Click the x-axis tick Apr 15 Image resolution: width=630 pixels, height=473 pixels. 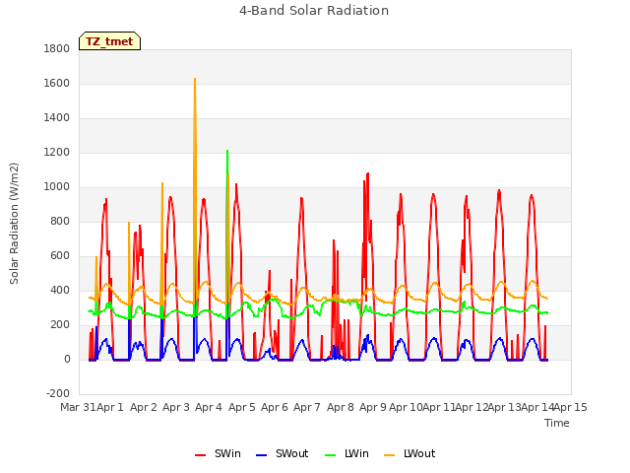tap(571, 407)
